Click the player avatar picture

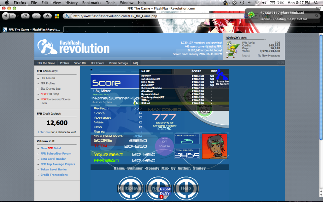pyautogui.click(x=214, y=146)
